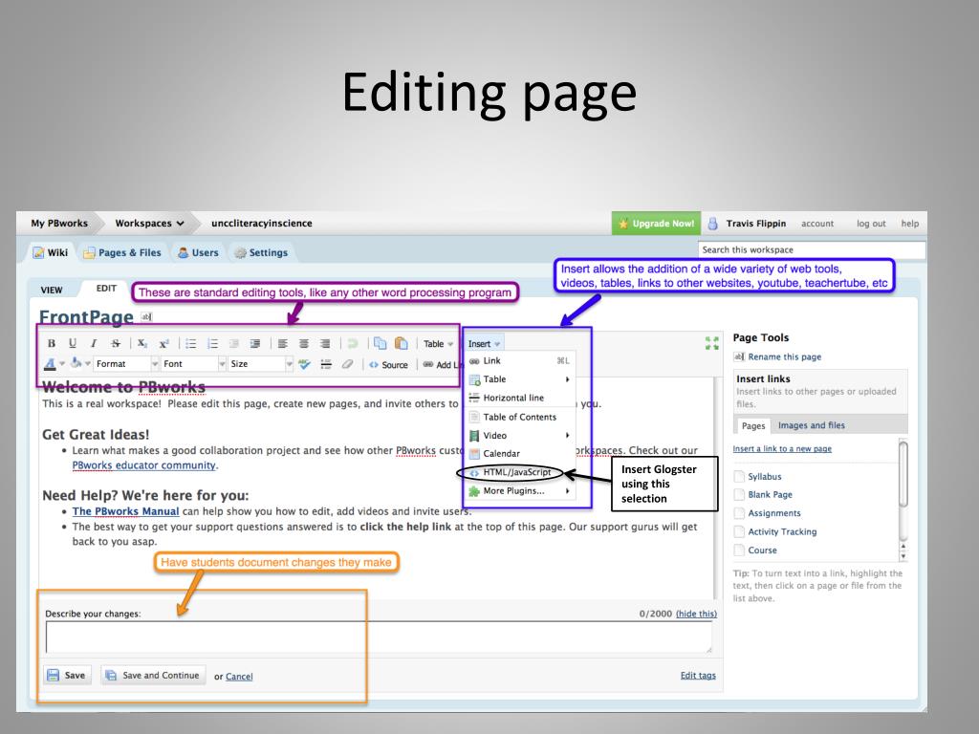Viewport: 979px width, 734px height.
Task: Switch to Images and files tab
Action: point(811,425)
